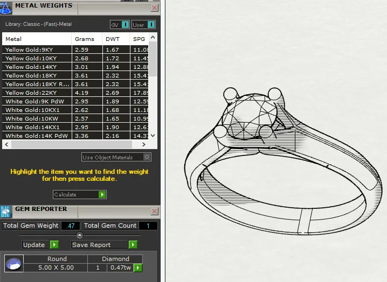
Task: Click the Gem Reporter panel icon
Action: 5,211
